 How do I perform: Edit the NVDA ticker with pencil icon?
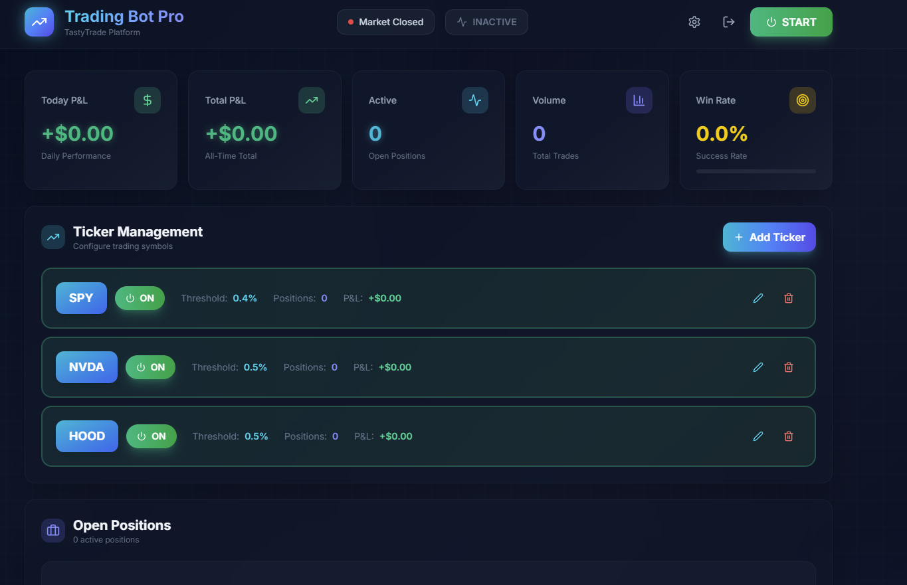tap(758, 367)
